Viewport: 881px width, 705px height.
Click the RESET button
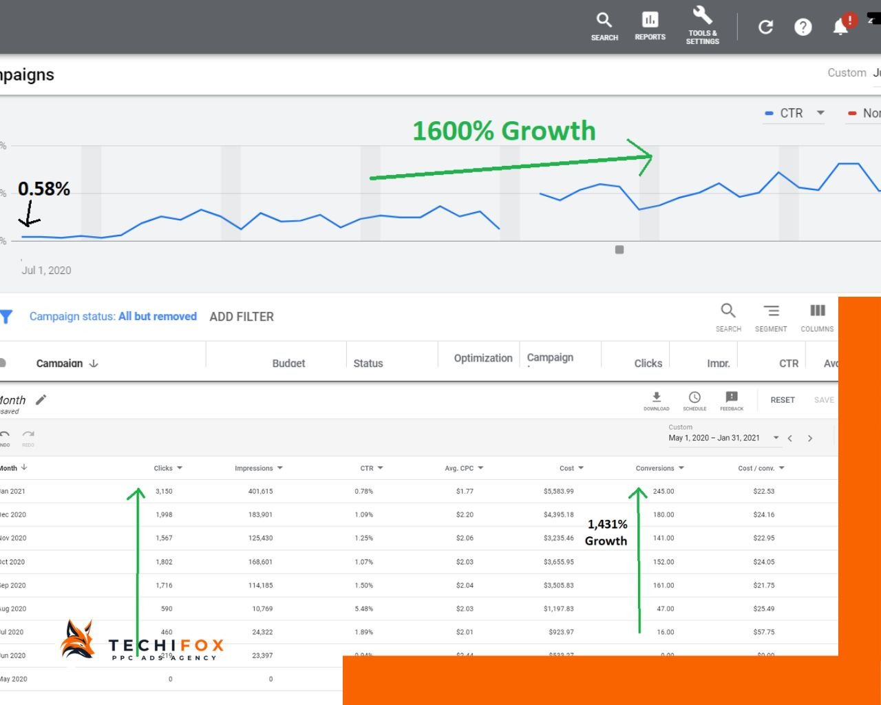pyautogui.click(x=783, y=399)
